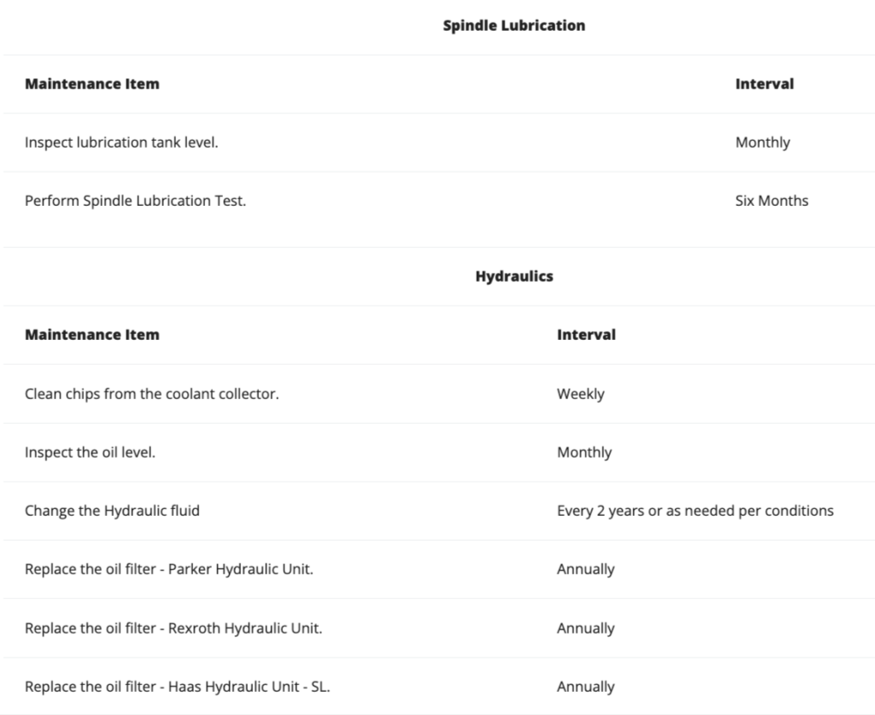Click "Annually" in the Haas Hydraulic Unit row
The height and width of the screenshot is (715, 875).
point(585,686)
